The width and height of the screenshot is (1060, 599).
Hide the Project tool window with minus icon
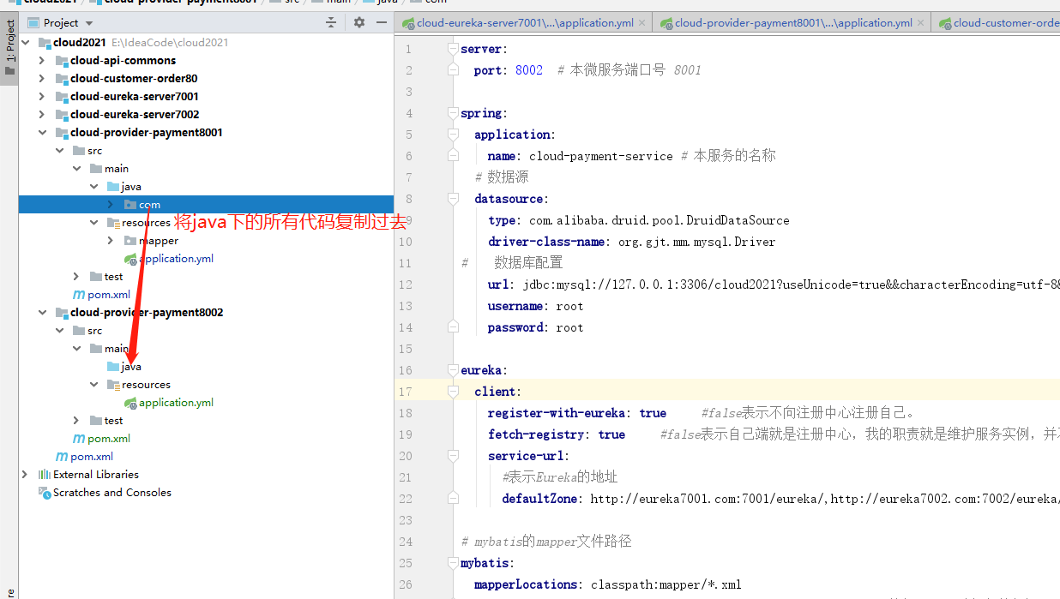[380, 22]
